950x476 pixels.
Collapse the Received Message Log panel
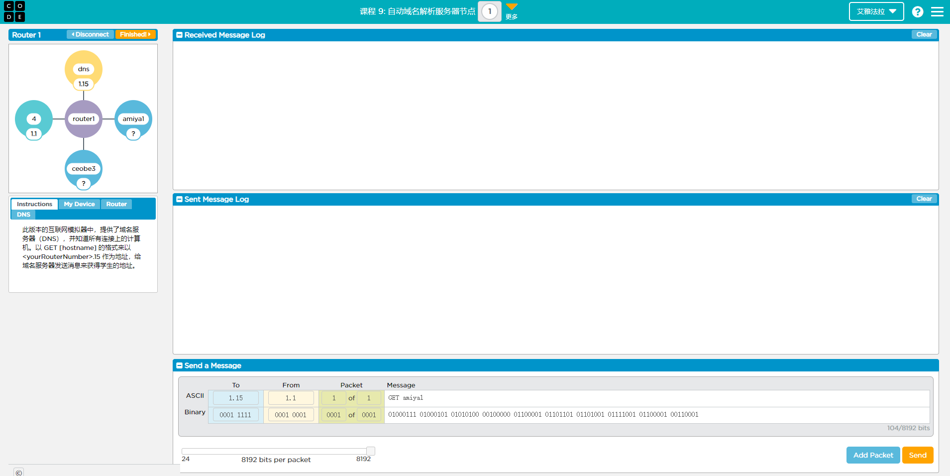pyautogui.click(x=180, y=35)
